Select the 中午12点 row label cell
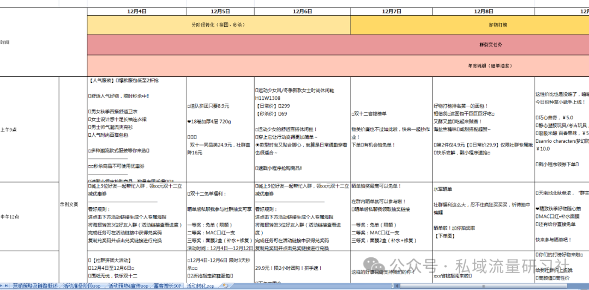Screen dimensions: 589x290 29,216
